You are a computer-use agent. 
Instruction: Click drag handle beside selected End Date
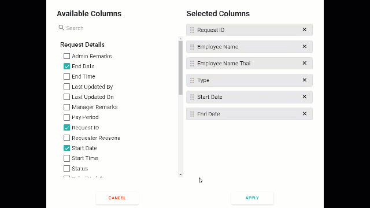point(192,114)
